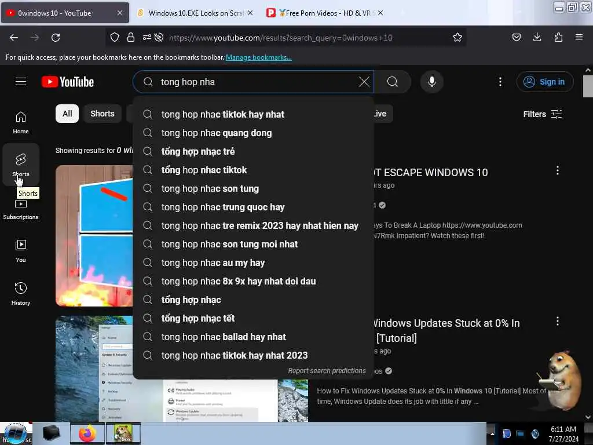View site security via padlock icon
The height and width of the screenshot is (445, 593).
click(x=131, y=37)
